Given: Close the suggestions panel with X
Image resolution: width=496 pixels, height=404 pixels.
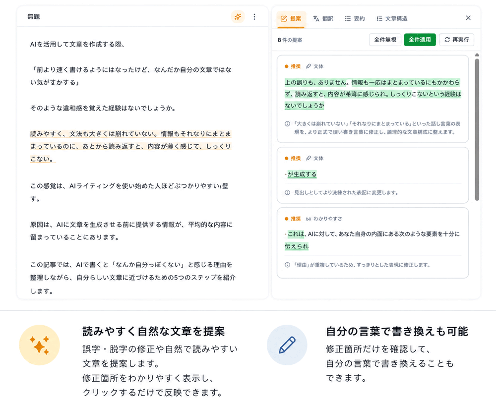Looking at the screenshot, I should (x=468, y=18).
